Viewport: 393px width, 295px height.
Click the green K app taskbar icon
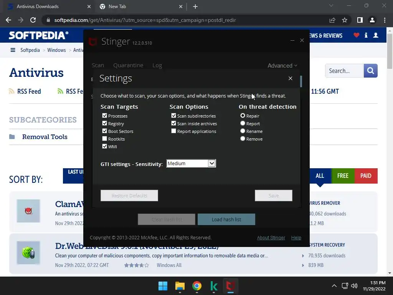(214, 286)
